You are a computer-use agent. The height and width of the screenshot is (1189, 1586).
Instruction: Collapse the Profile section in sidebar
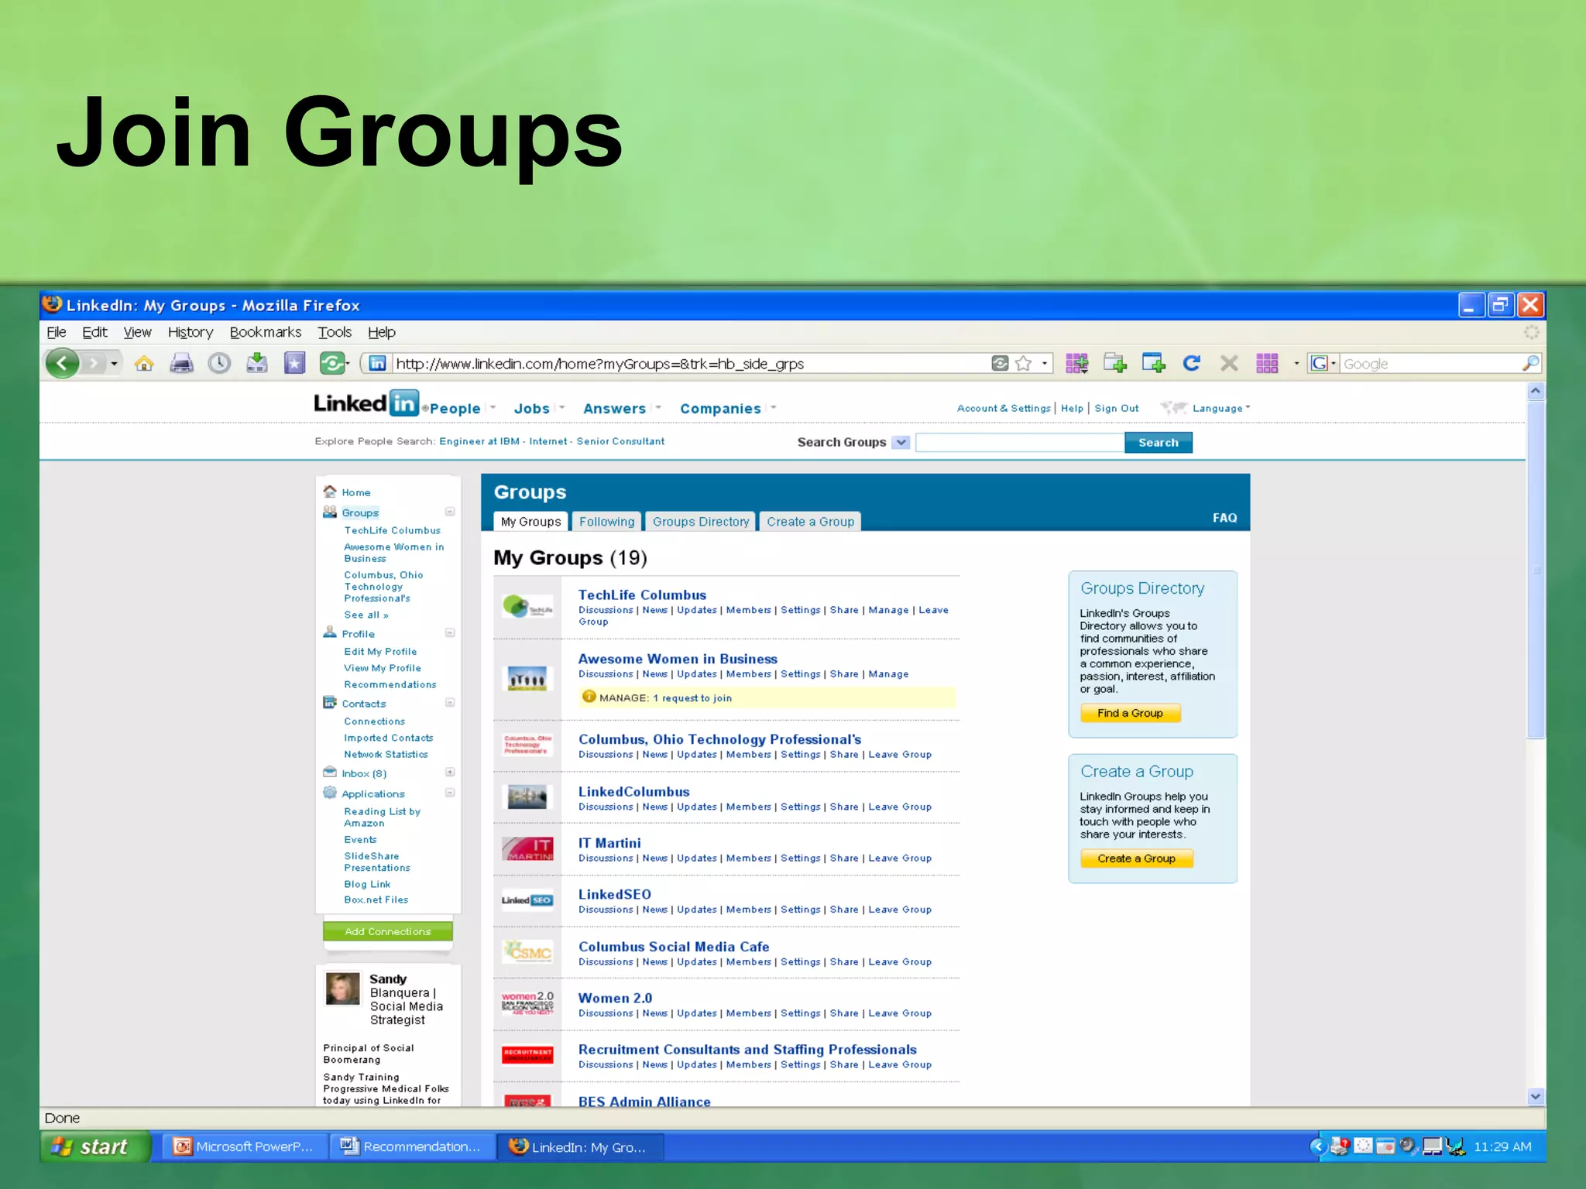(x=450, y=632)
